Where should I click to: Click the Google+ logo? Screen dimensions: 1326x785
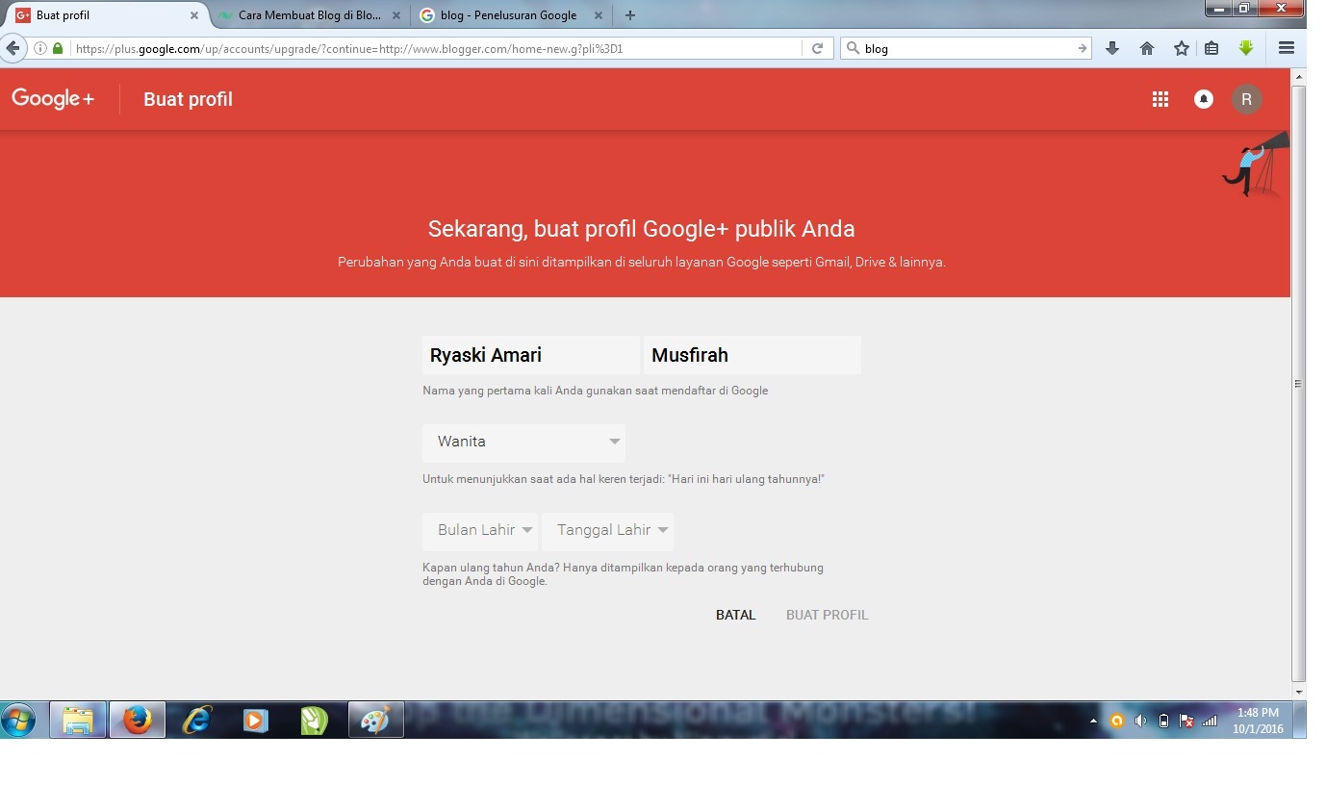click(53, 98)
